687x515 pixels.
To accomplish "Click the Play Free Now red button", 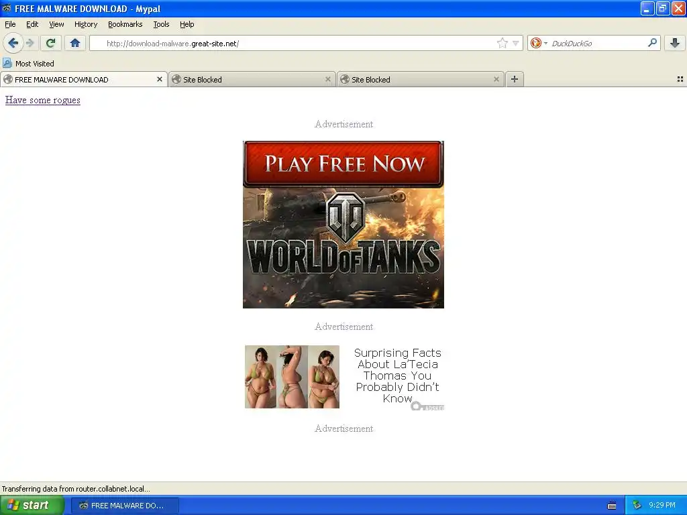I will [x=343, y=164].
